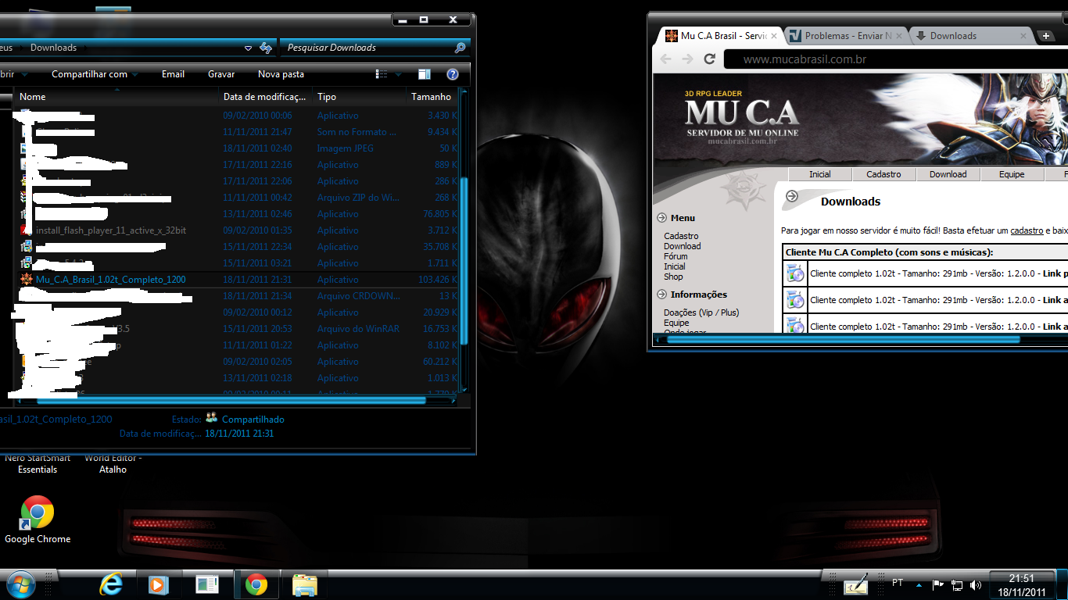Image resolution: width=1068 pixels, height=600 pixels.
Task: Close the Chrome Downloads tab
Action: click(1023, 36)
